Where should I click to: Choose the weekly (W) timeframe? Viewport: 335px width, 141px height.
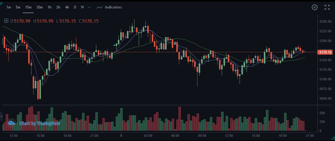pyautogui.click(x=82, y=7)
